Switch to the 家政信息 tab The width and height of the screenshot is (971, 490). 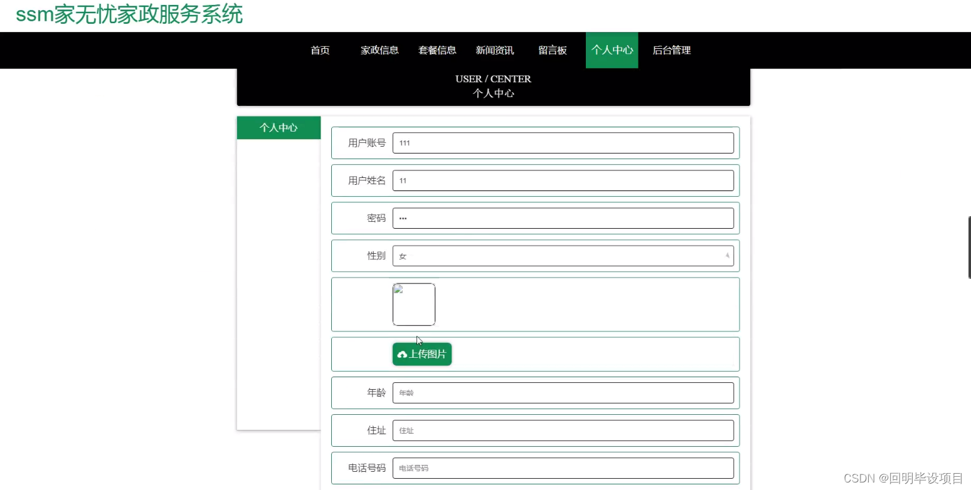click(x=379, y=50)
